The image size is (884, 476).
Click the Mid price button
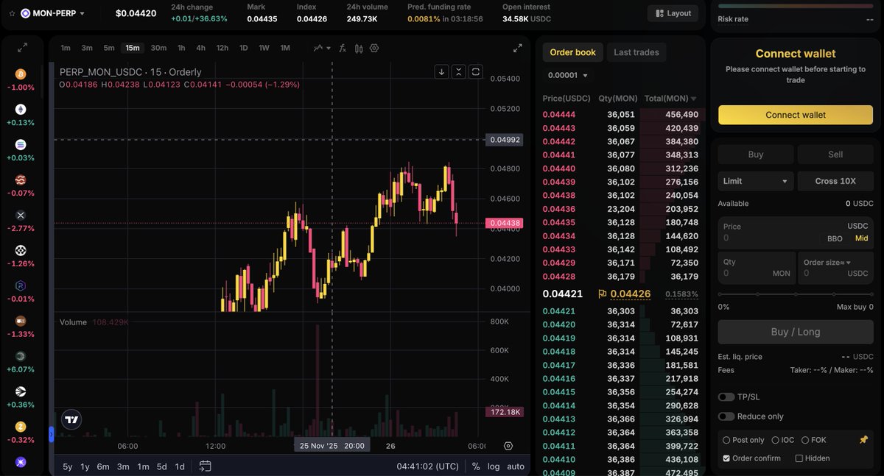coord(861,238)
